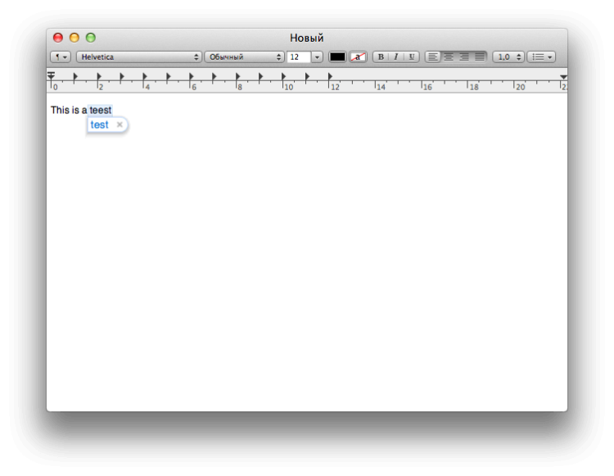Screen dimensions: 614x476
Task: Open the list bullets and numbering menu
Action: point(542,57)
